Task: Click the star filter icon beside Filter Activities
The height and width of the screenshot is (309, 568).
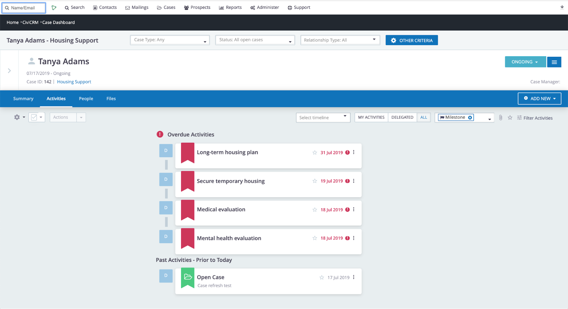Action: pyautogui.click(x=510, y=117)
